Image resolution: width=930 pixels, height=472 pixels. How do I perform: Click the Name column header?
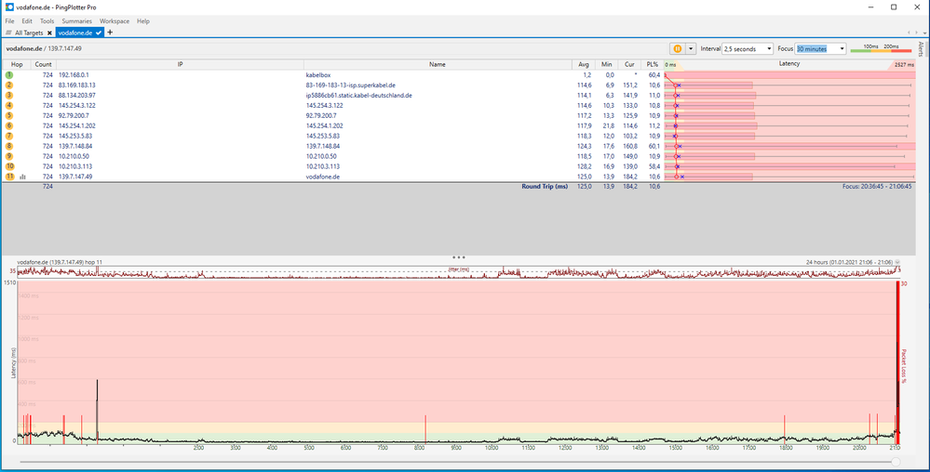pos(438,64)
